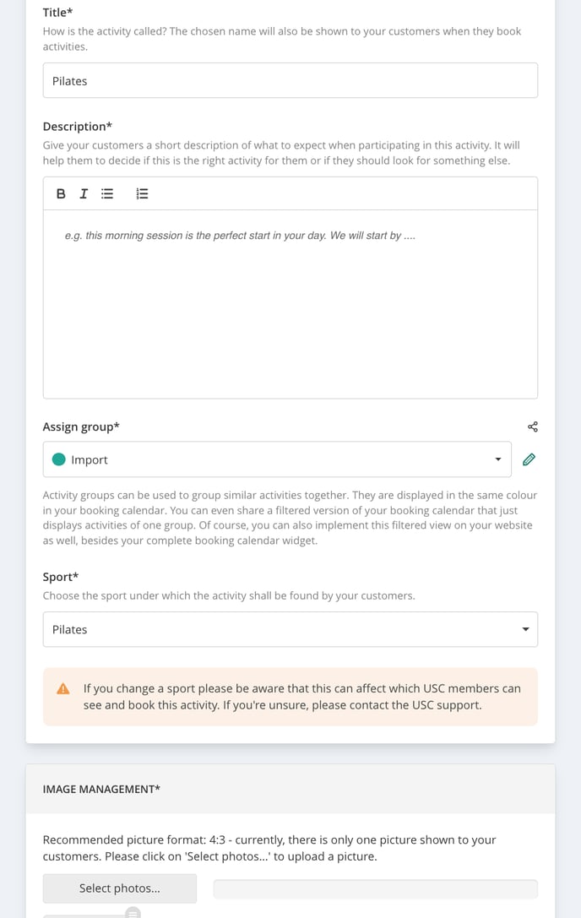Toggle bold formatting in description editor
The image size is (581, 918).
pos(61,193)
